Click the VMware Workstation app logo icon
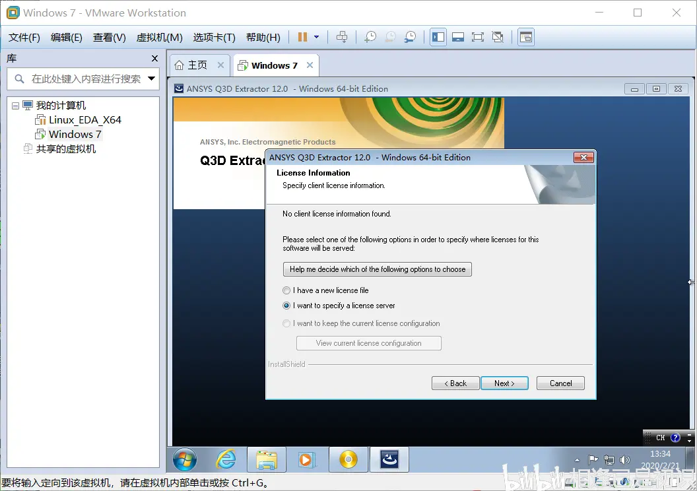The width and height of the screenshot is (697, 491). coord(13,13)
